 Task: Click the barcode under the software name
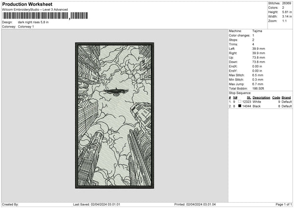tap(45, 16)
